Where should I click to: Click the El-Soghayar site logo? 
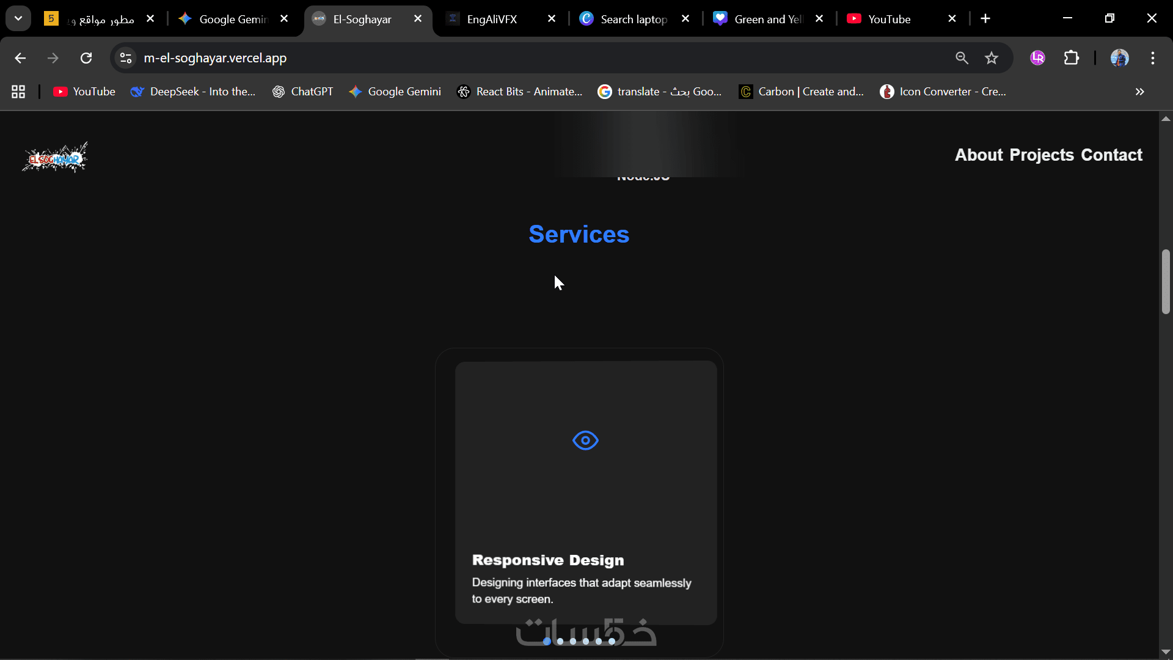tap(55, 158)
